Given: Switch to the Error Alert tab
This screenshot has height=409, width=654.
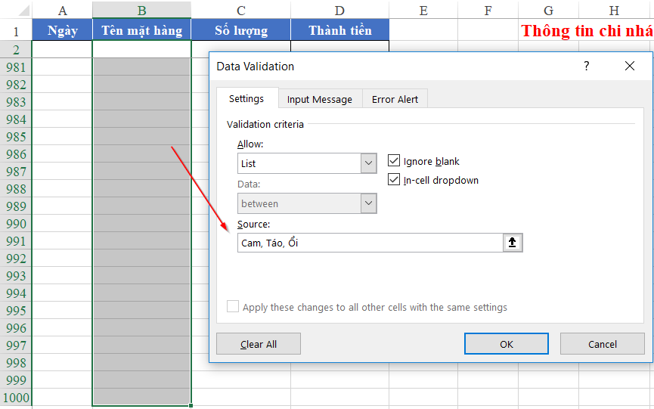Looking at the screenshot, I should point(395,99).
